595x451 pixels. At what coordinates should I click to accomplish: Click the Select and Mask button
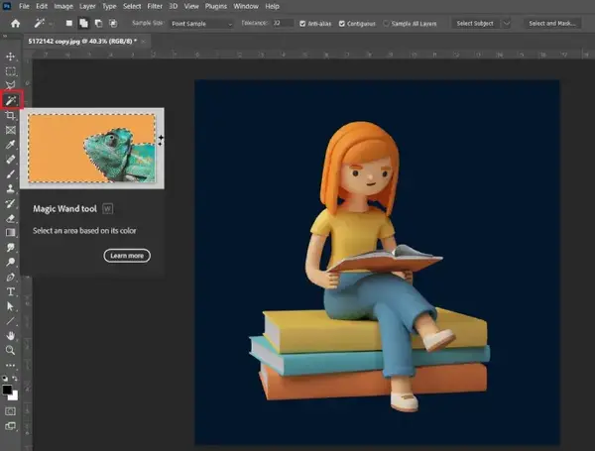552,24
